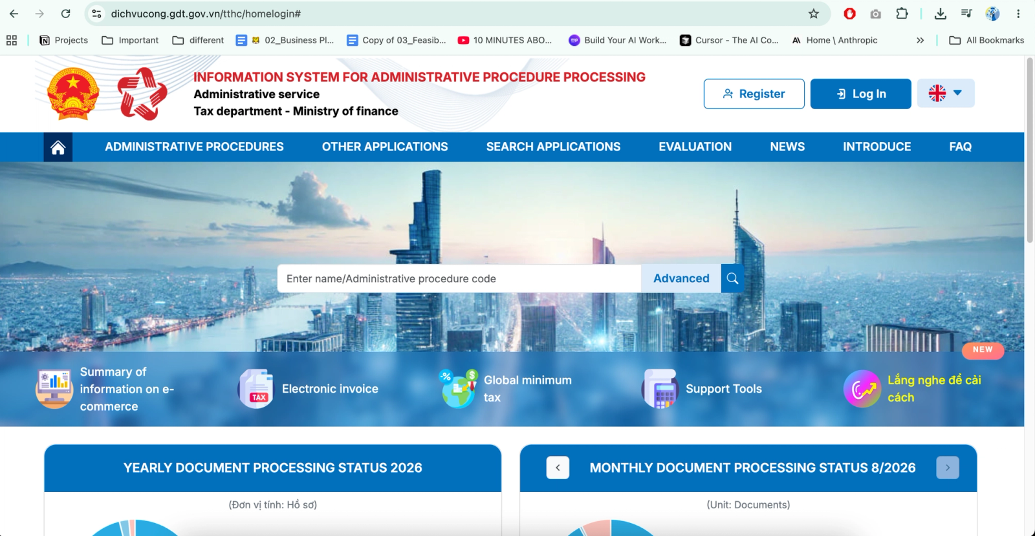Open the bookmarks apps grid icon
The width and height of the screenshot is (1035, 536).
(12, 40)
